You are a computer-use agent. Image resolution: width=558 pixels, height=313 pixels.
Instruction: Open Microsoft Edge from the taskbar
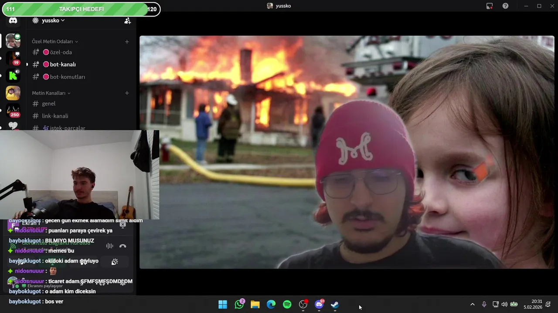(x=271, y=304)
